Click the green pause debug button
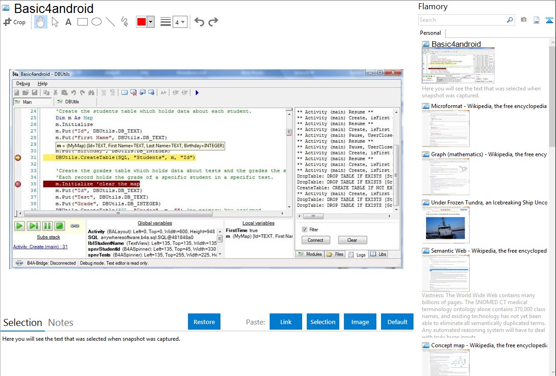Screen dimensions: 556x376 pyautogui.click(x=47, y=226)
